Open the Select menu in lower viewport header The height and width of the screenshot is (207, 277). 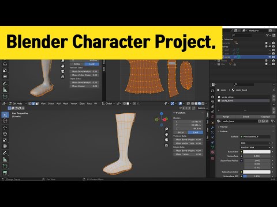click(x=51, y=103)
